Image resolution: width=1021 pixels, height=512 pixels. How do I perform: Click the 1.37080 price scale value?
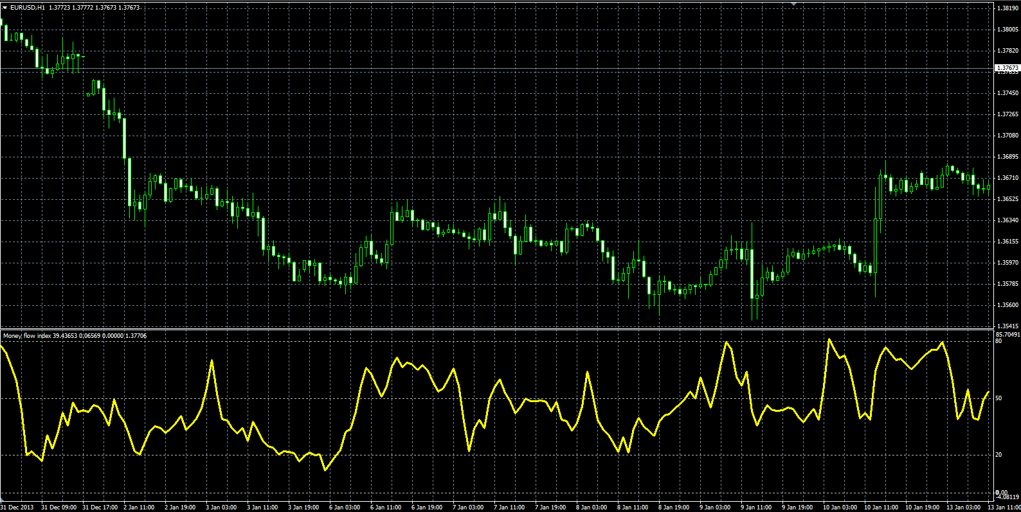click(x=1007, y=135)
